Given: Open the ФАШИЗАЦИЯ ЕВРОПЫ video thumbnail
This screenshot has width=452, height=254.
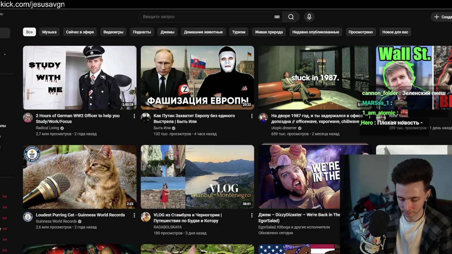Looking at the screenshot, I should [x=197, y=78].
